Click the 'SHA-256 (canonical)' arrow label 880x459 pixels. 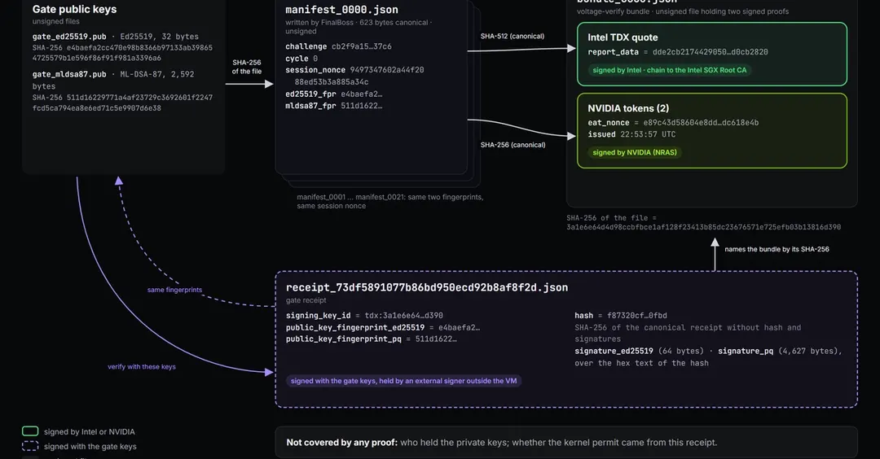point(513,145)
